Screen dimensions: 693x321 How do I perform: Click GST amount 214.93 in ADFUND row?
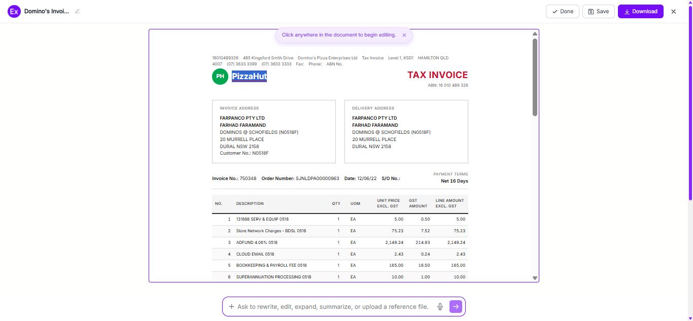[x=423, y=242]
